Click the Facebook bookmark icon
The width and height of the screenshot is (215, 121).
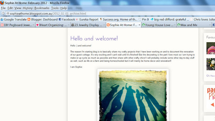(x=60, y=19)
